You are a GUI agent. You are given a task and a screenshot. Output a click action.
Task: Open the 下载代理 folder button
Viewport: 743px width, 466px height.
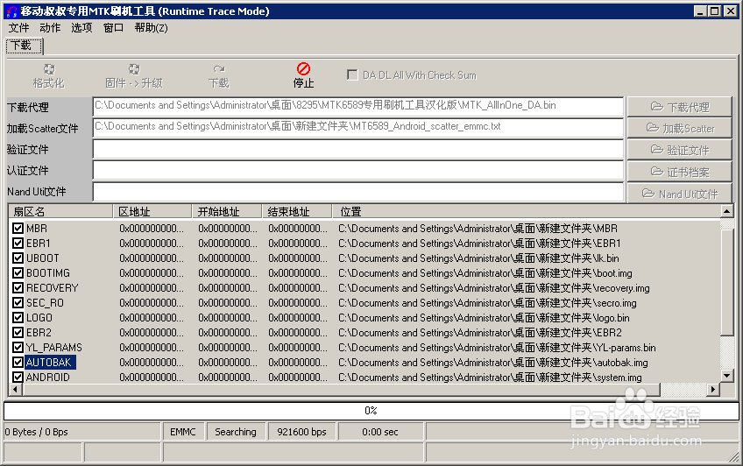pos(680,107)
